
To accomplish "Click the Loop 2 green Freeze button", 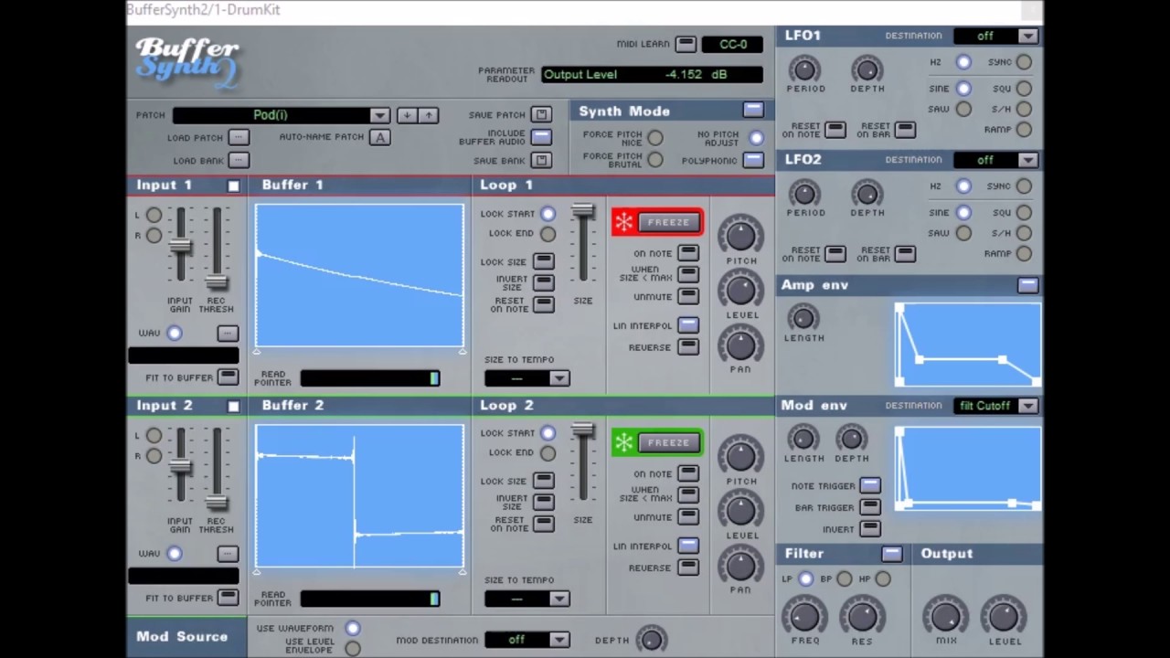I will click(x=668, y=442).
